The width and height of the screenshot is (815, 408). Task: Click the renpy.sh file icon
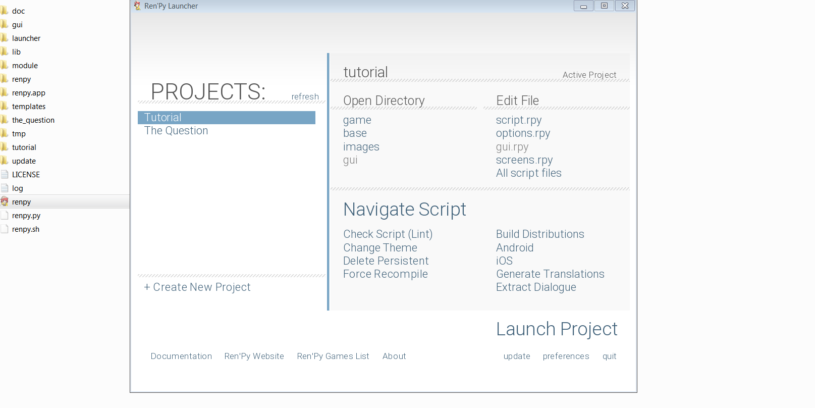(5, 229)
